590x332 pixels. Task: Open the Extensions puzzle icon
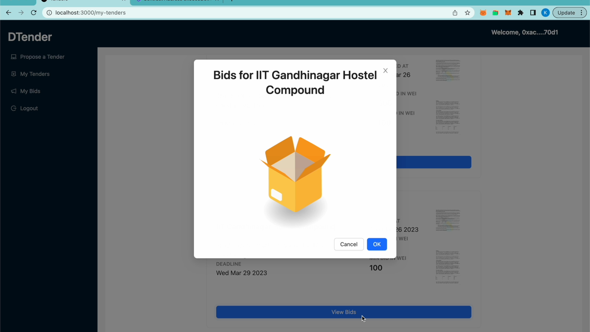click(521, 13)
